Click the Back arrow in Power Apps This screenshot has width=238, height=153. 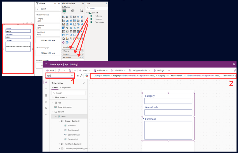[x=50, y=70]
